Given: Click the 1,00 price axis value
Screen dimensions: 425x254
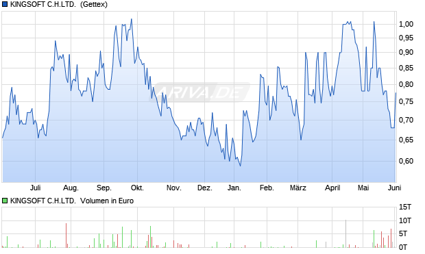Looking at the screenshot, I should [406, 24].
